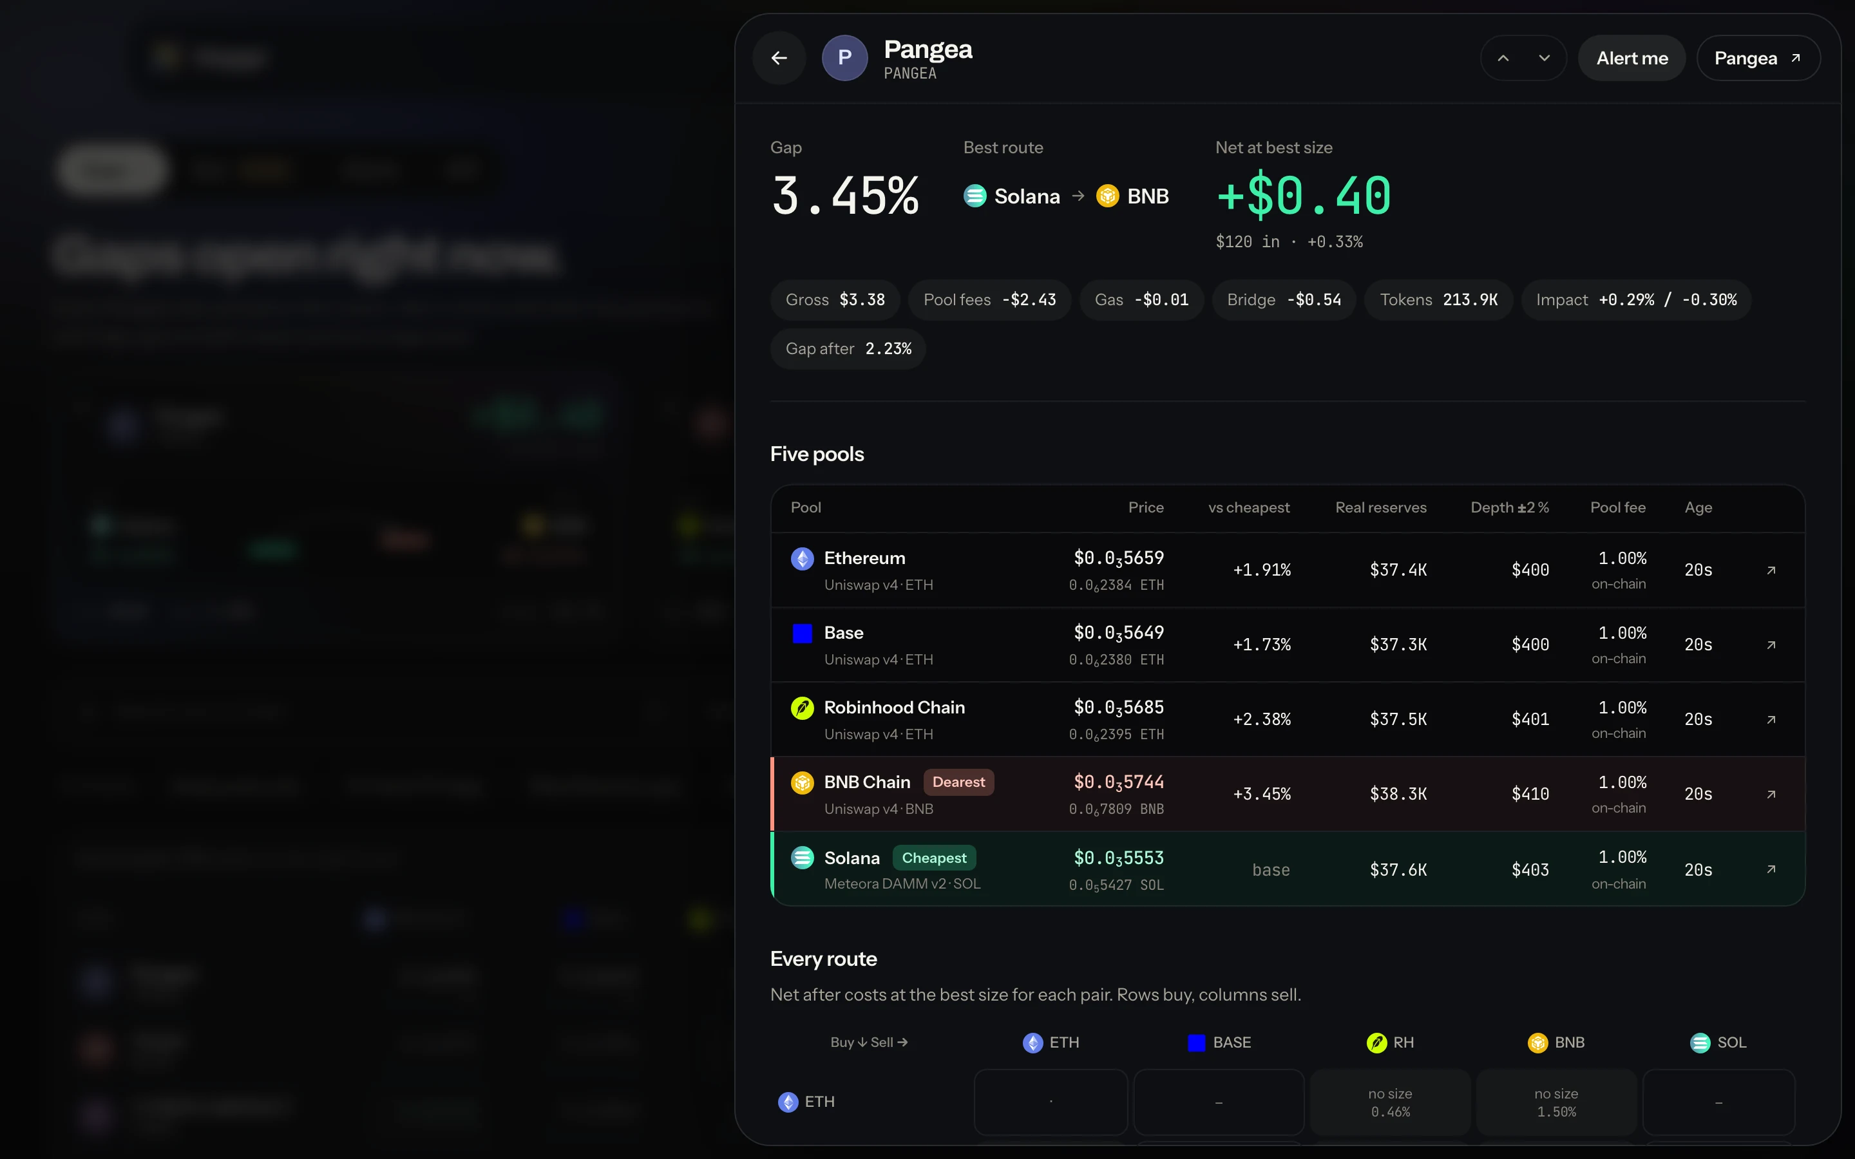Click the BNB icon in Best route
Viewport: 1855px width, 1159px height.
[x=1107, y=196]
